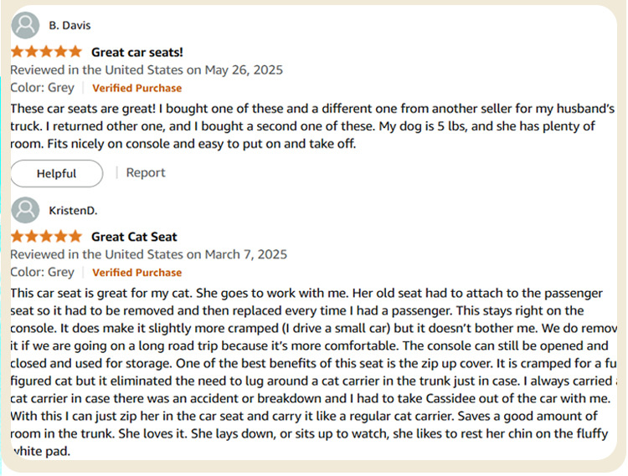The height and width of the screenshot is (476, 628).
Task: Mark B. Davis's review as Helpful
Action: coord(56,173)
